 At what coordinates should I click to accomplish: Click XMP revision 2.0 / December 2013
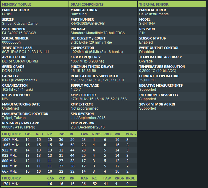click(x=87, y=127)
